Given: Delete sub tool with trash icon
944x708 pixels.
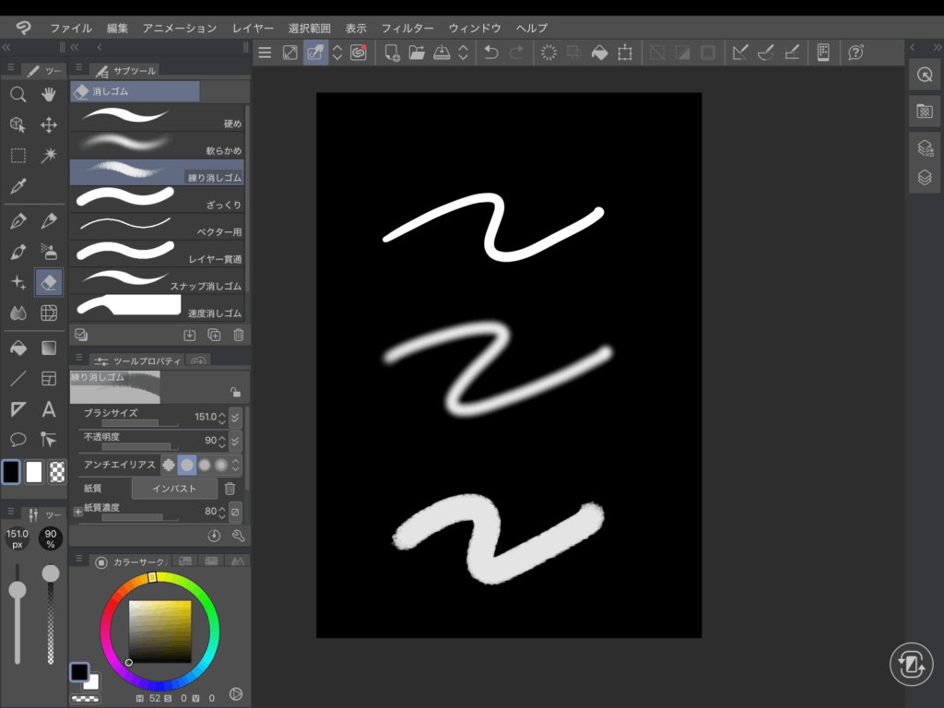Looking at the screenshot, I should click(x=239, y=336).
